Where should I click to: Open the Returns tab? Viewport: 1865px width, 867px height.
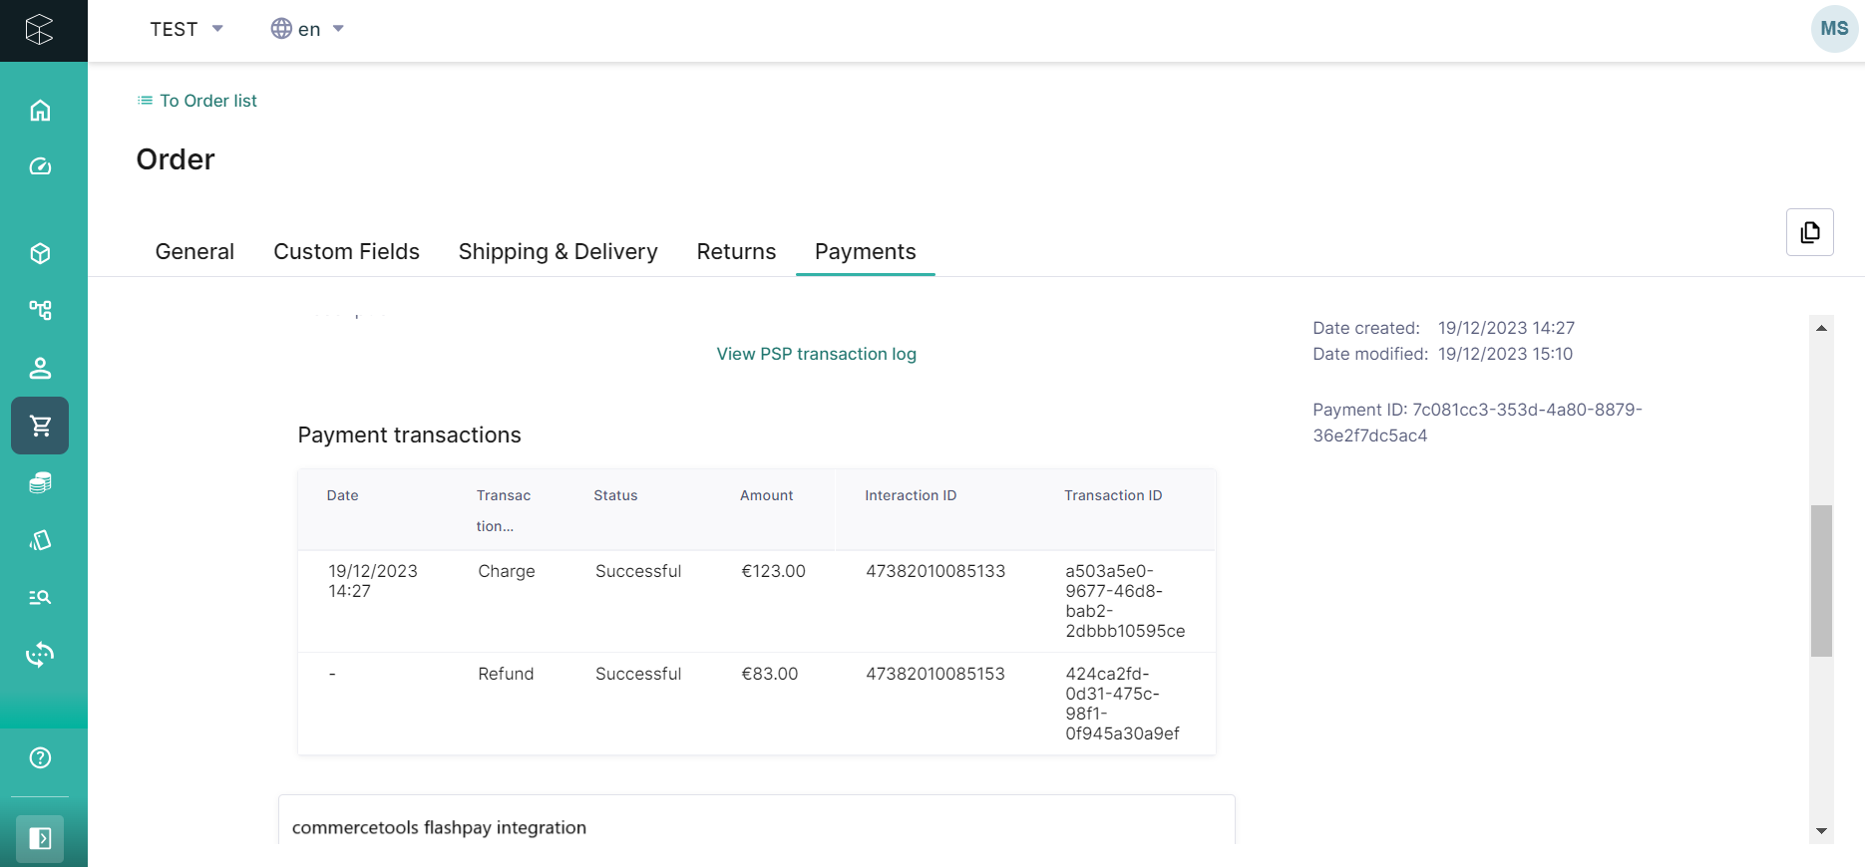point(736,252)
